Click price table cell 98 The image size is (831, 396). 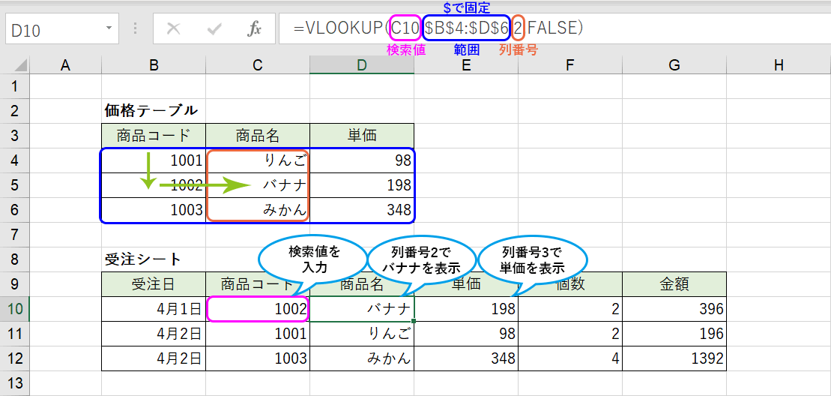click(362, 160)
